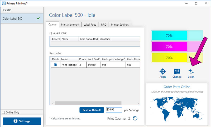211x127 pixels.
Task: Open the Label Feed tab
Action: [90, 25]
